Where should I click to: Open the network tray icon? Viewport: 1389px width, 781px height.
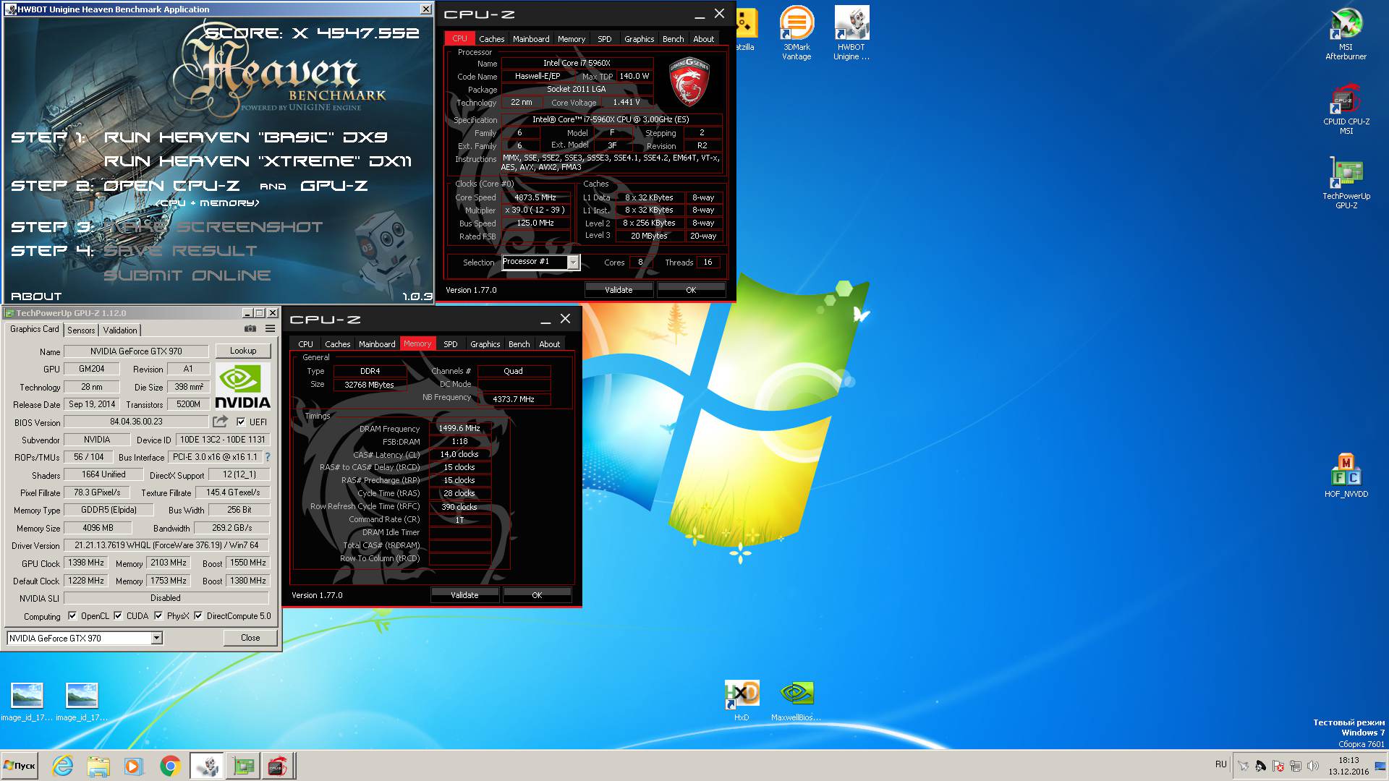pyautogui.click(x=1295, y=766)
